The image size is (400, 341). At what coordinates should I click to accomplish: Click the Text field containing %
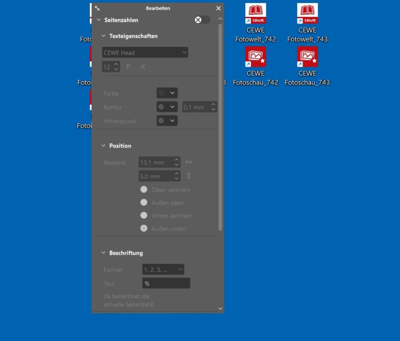(x=166, y=283)
